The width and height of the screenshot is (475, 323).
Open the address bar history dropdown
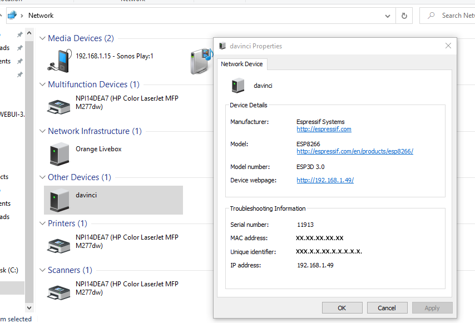[388, 16]
